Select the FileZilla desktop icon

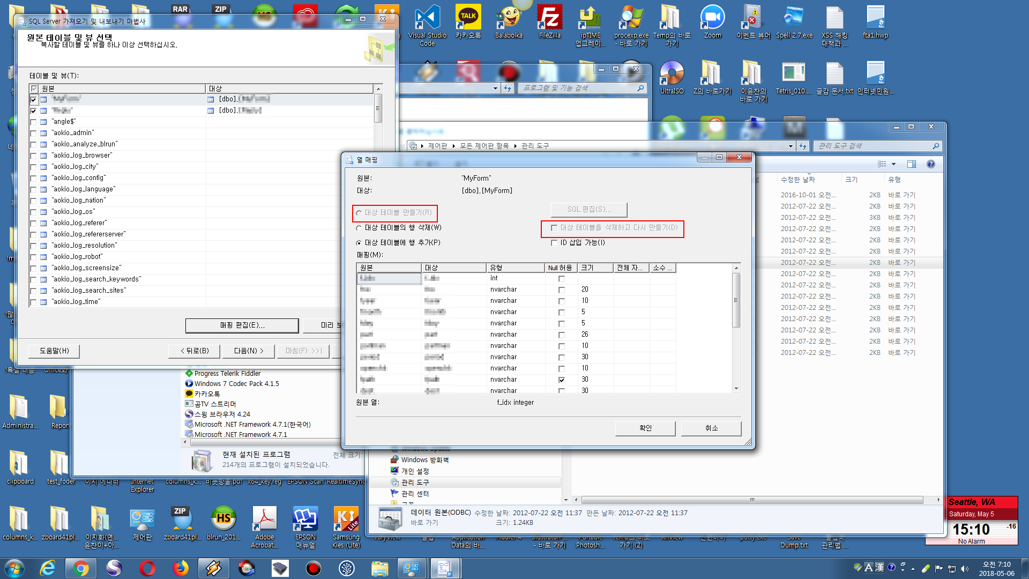[550, 22]
